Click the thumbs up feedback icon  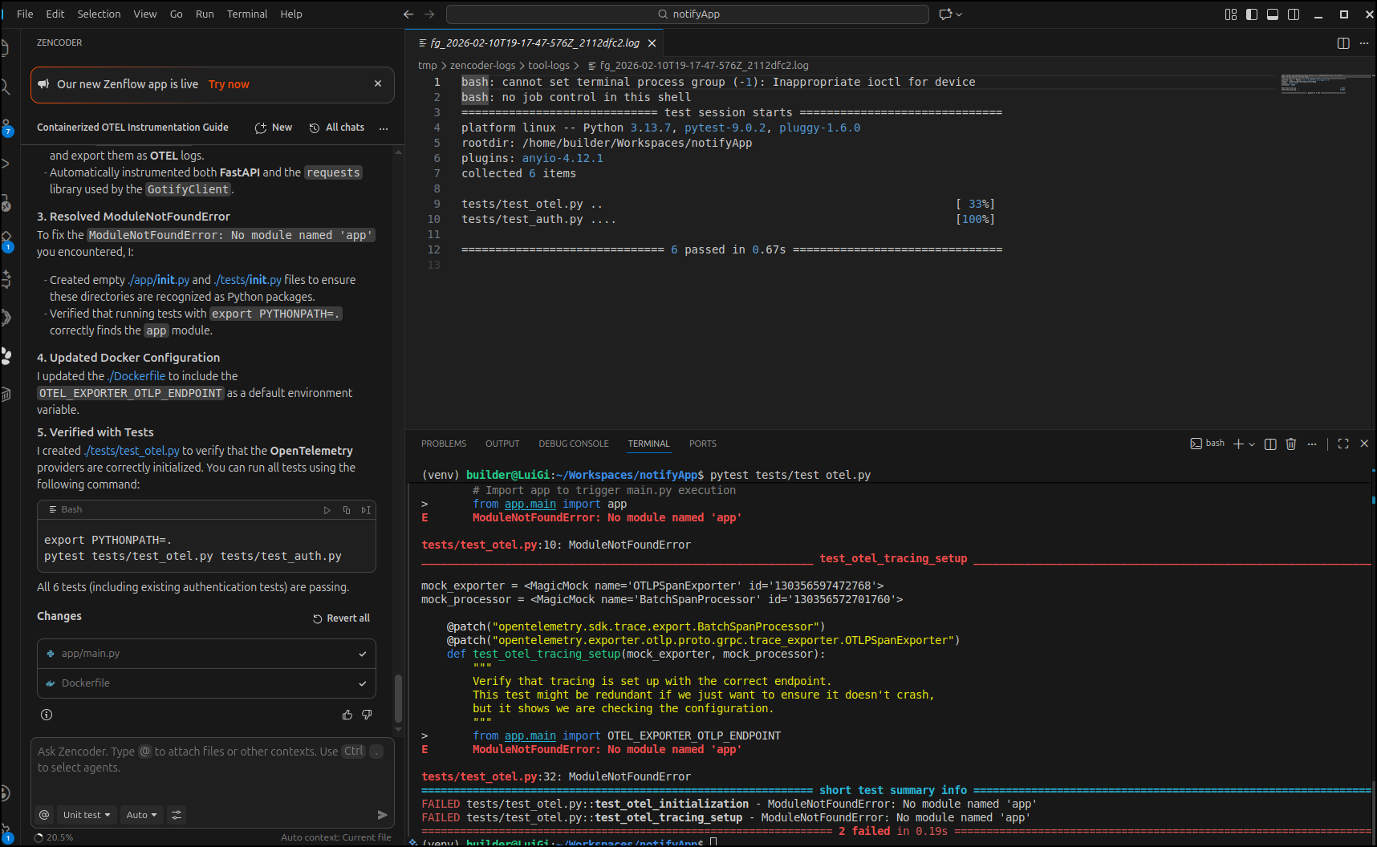coord(347,715)
